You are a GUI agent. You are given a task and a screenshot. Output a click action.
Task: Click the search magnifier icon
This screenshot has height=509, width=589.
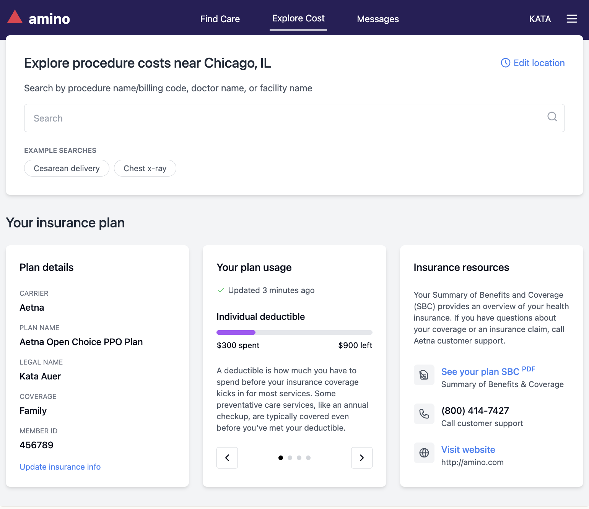(552, 117)
